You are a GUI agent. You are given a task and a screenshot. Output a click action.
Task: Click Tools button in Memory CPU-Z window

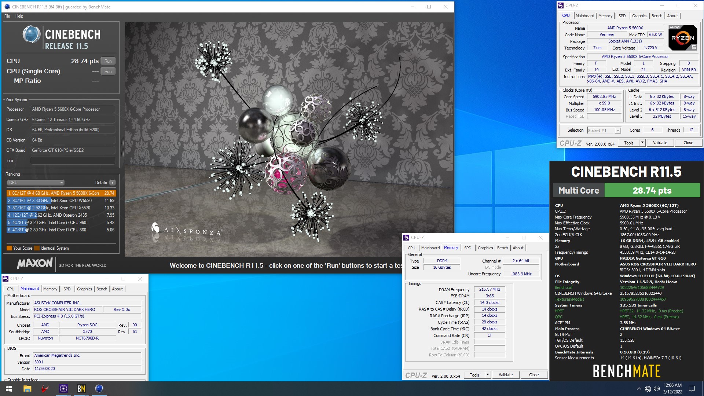[474, 375]
